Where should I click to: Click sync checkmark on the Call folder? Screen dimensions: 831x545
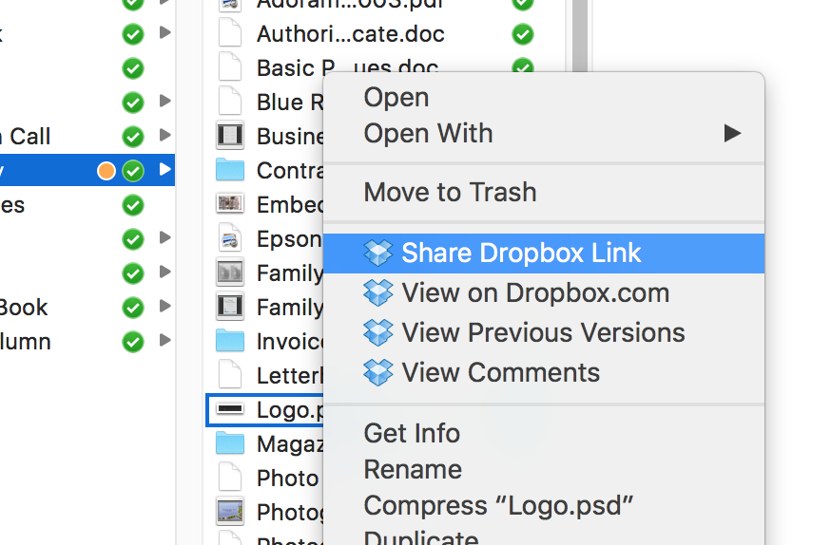tap(133, 137)
